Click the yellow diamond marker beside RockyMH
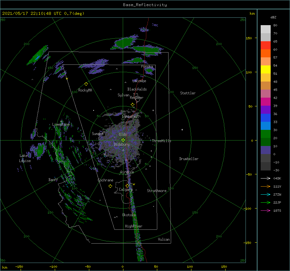The height and width of the screenshot is (271, 290). 86,84
